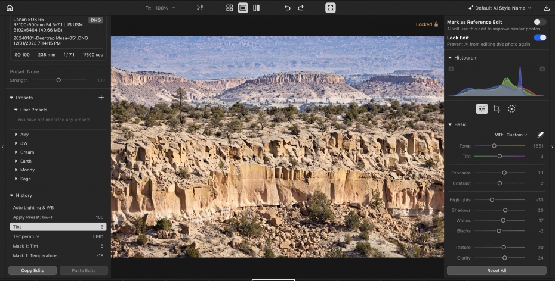Image resolution: width=555 pixels, height=281 pixels.
Task: Toggle histogram shadow clipping indicator
Action: coord(451,69)
